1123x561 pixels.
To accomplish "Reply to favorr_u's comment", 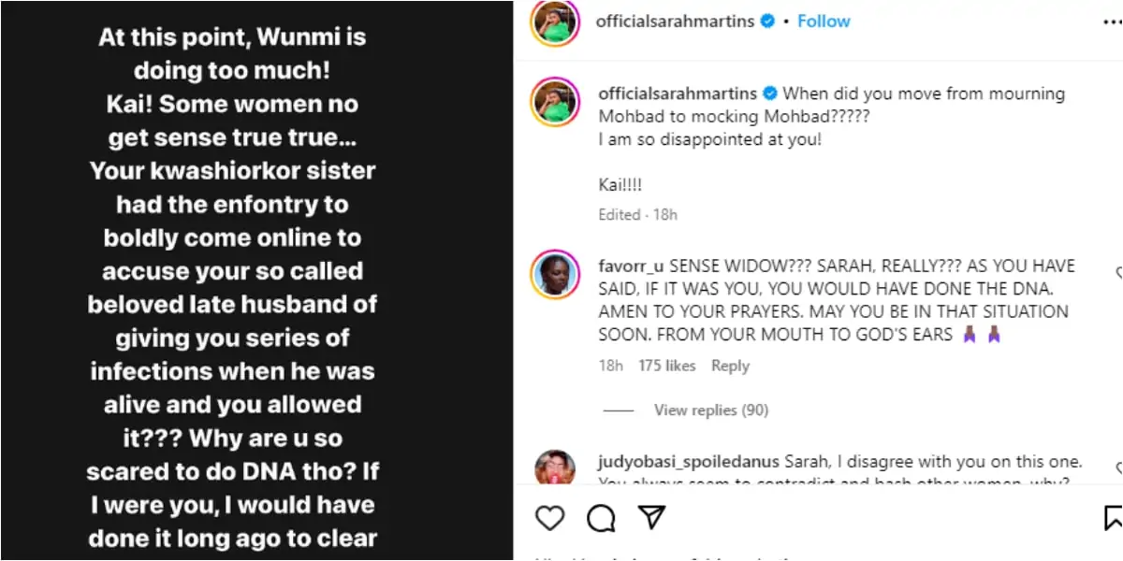I will coord(730,366).
